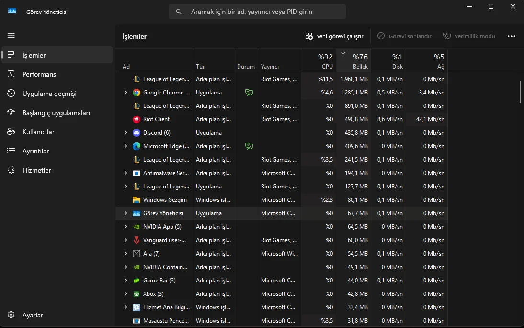Expand the Ara (7) process group
Screen dimensions: 524x328
click(125, 253)
